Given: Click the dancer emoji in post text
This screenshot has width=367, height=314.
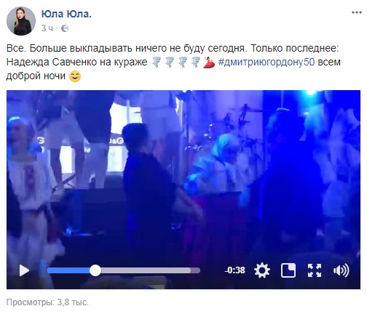Looking at the screenshot, I should click(209, 63).
